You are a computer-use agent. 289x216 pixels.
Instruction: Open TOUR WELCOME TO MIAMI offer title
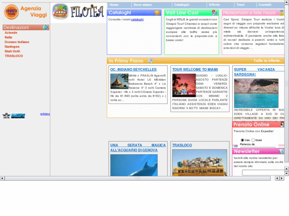click(x=195, y=69)
